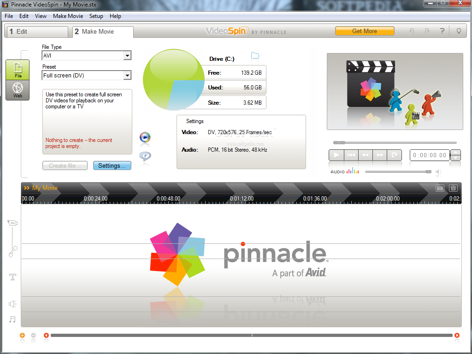Open the Help menu
Screen dimensions: 472x354
click(115, 16)
